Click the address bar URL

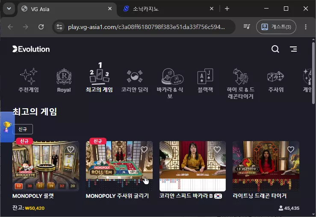(146, 27)
